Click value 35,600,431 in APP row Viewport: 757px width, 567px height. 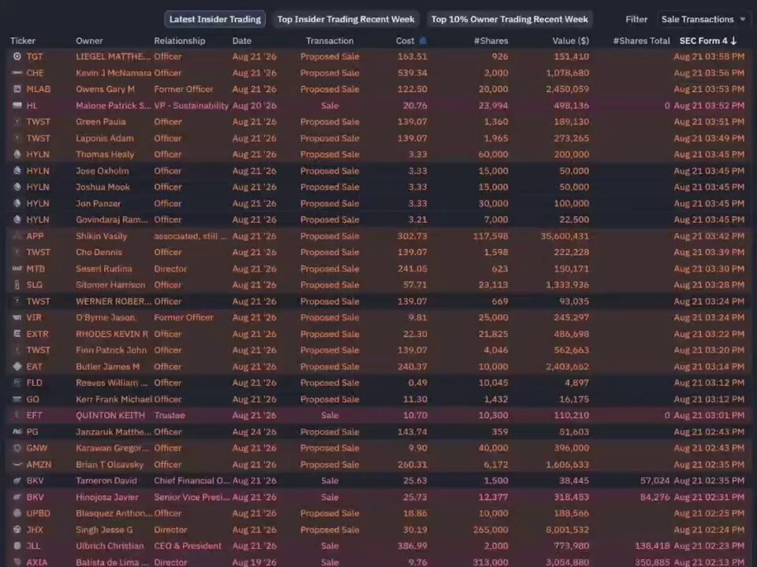click(x=565, y=235)
